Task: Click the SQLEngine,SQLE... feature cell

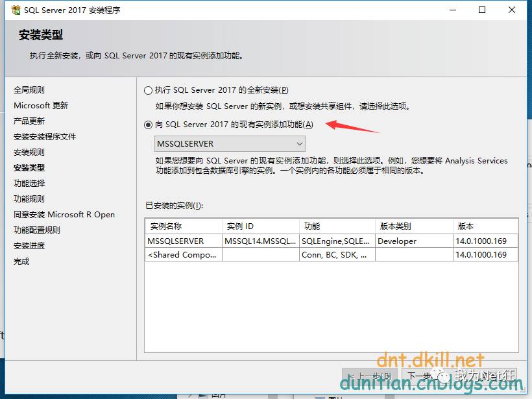Action: click(x=337, y=241)
